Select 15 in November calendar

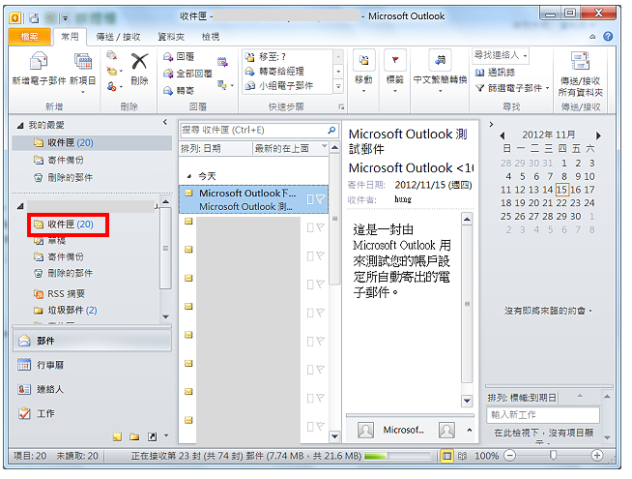pyautogui.click(x=561, y=190)
